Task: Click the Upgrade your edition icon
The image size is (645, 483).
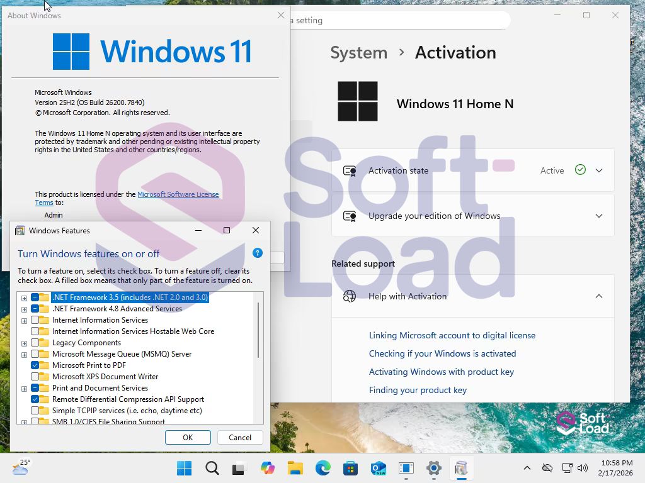Action: [350, 216]
